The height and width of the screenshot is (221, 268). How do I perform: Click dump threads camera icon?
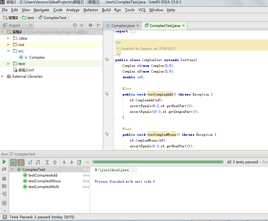tap(4, 186)
